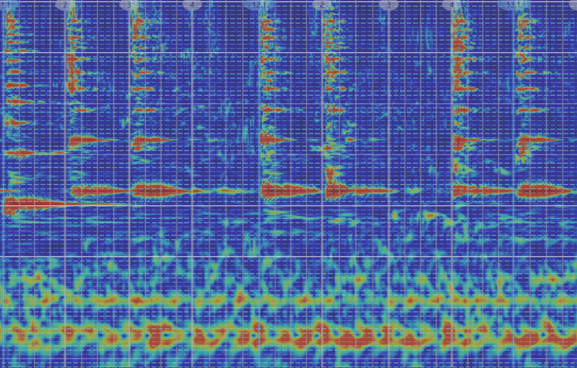
Task: Click the partially visible bar marker at far left
Action: [7, 5]
